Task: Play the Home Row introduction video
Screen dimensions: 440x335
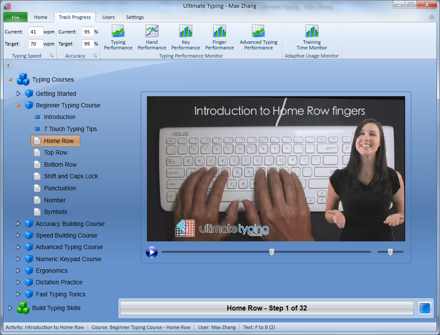Action: [152, 252]
